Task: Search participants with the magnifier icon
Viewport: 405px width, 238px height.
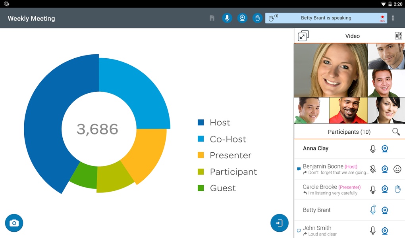Action: 396,132
